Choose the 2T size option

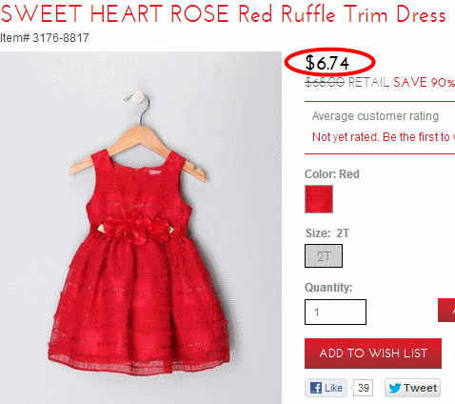coord(324,256)
